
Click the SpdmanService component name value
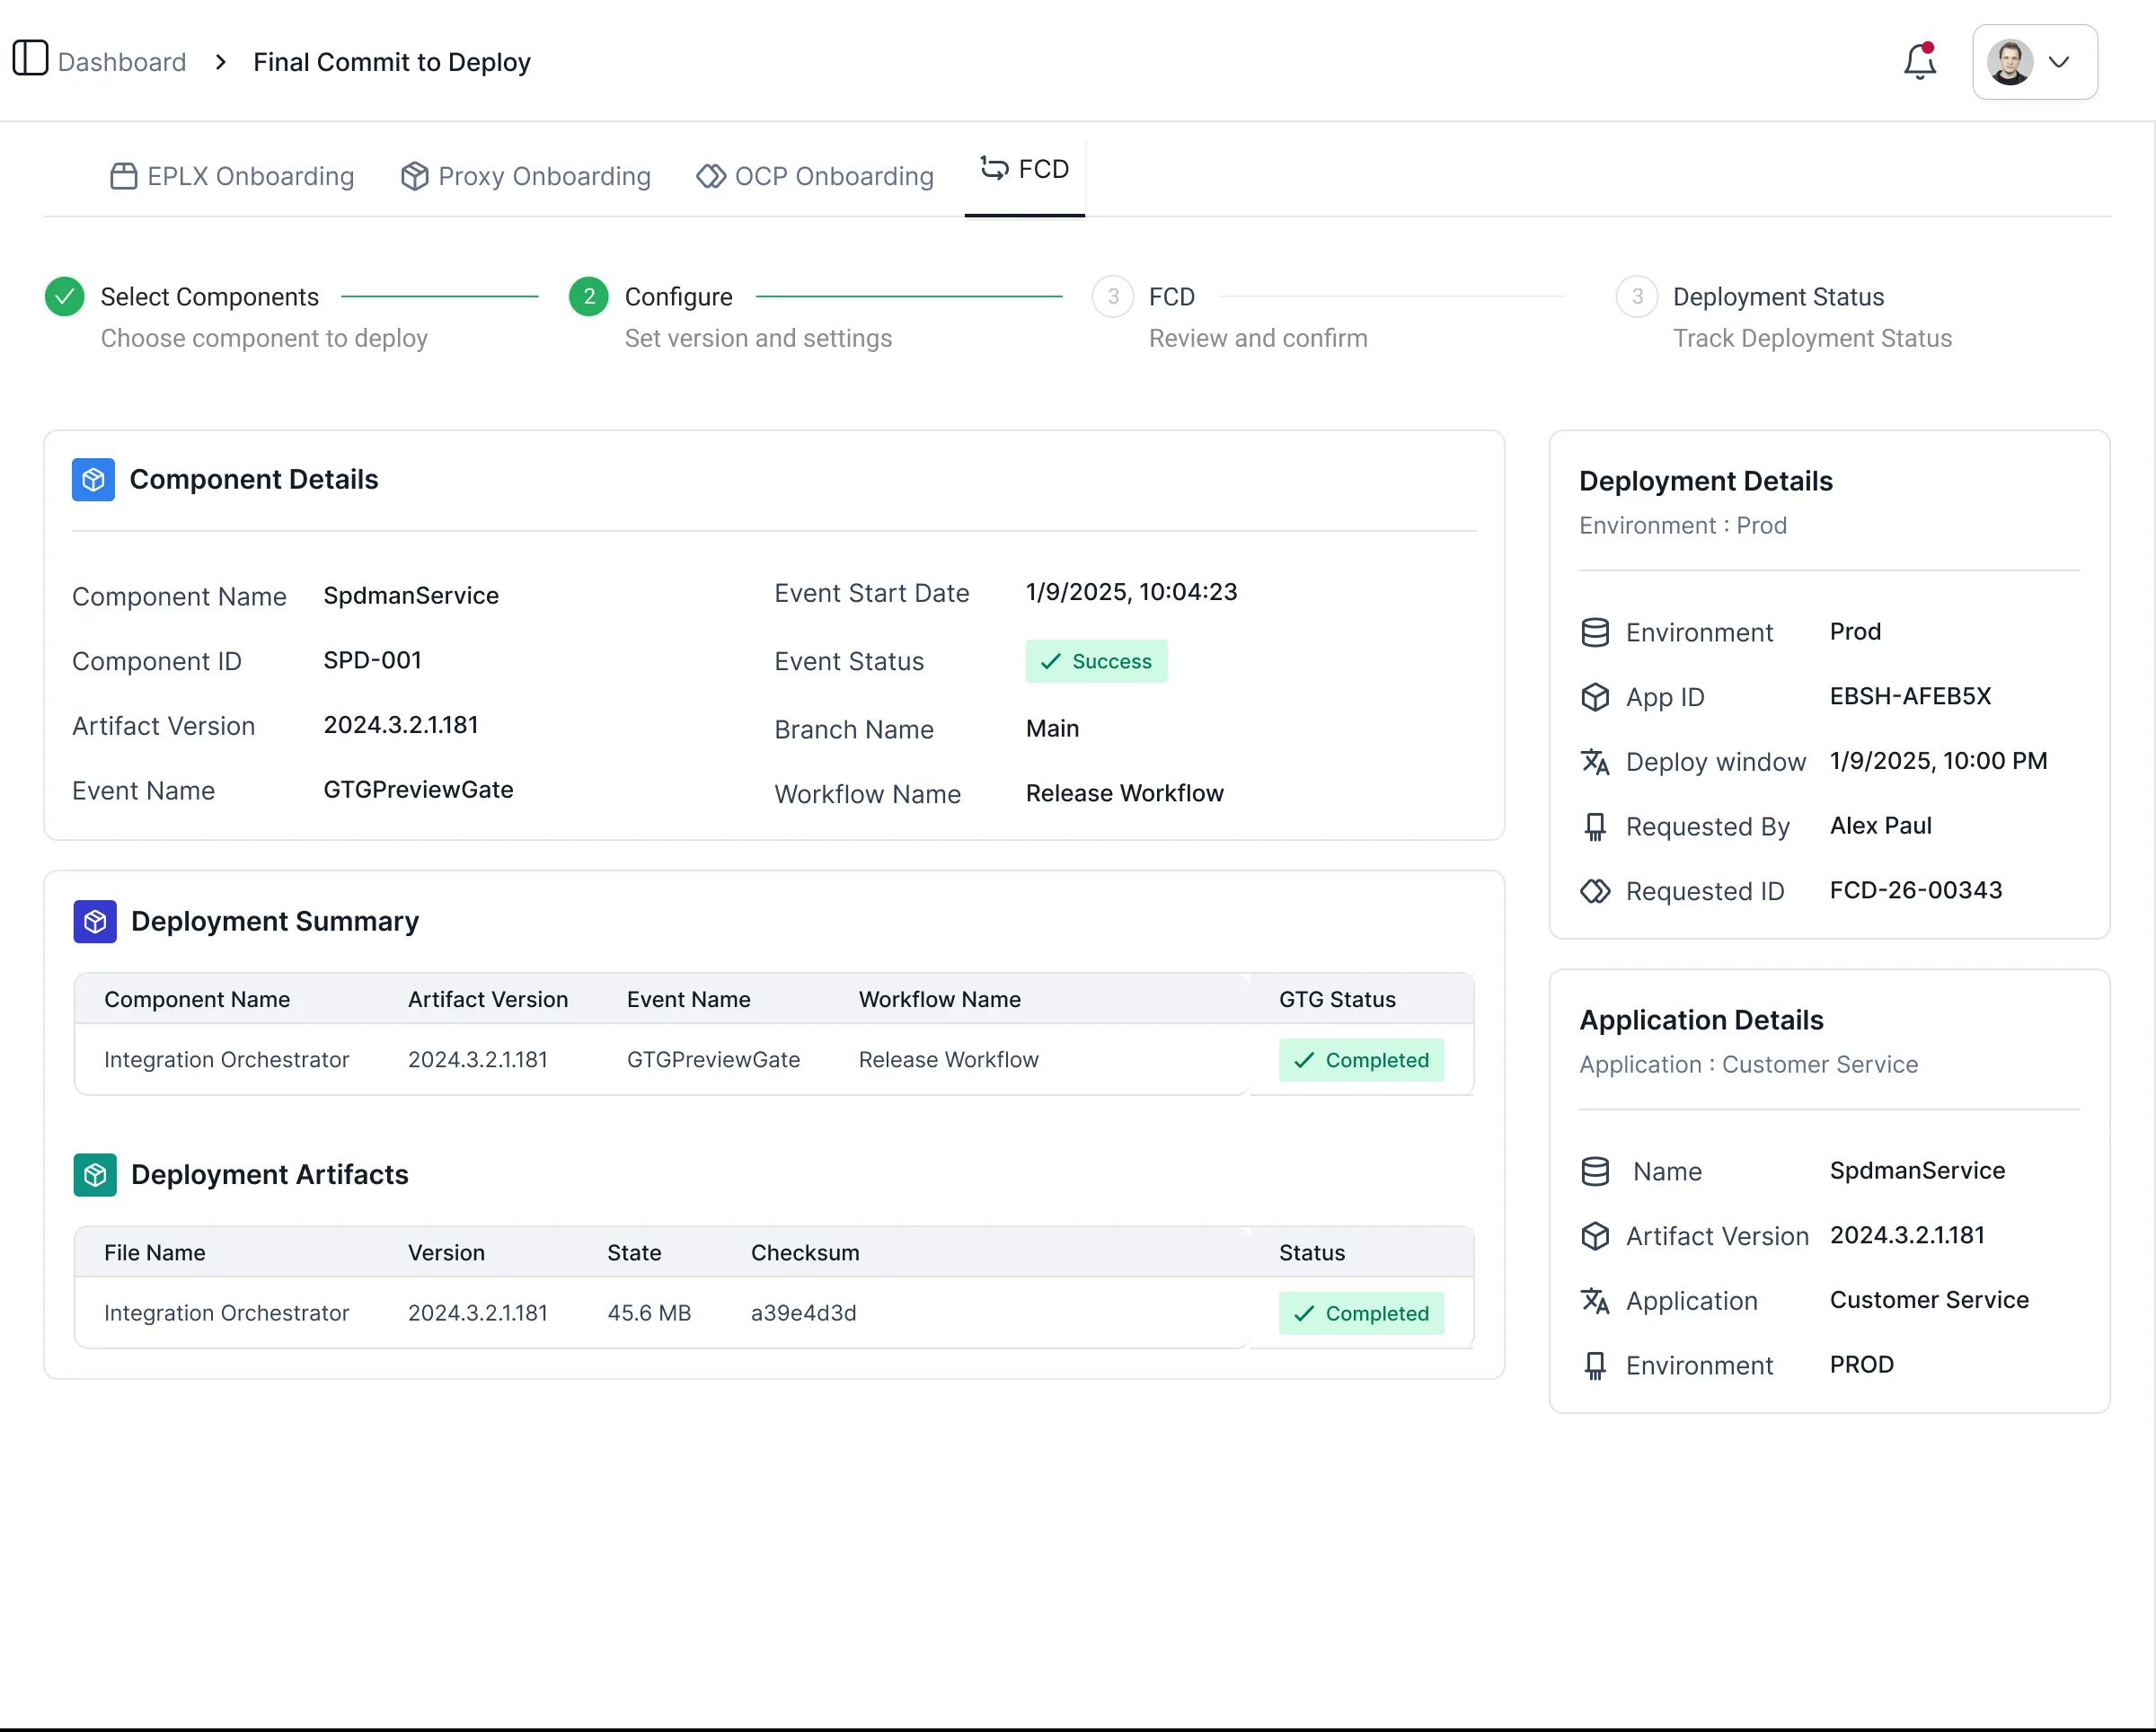tap(411, 596)
